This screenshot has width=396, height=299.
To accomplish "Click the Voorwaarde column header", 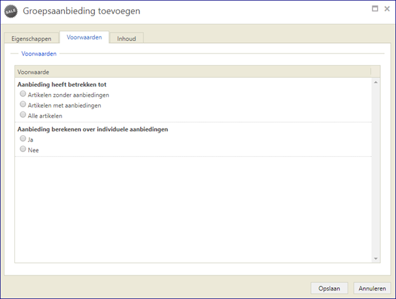I will coord(192,72).
